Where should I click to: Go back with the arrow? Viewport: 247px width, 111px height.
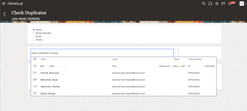pyautogui.click(x=5, y=14)
